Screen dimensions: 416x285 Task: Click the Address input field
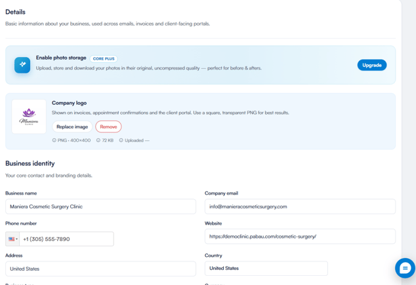click(x=100, y=269)
